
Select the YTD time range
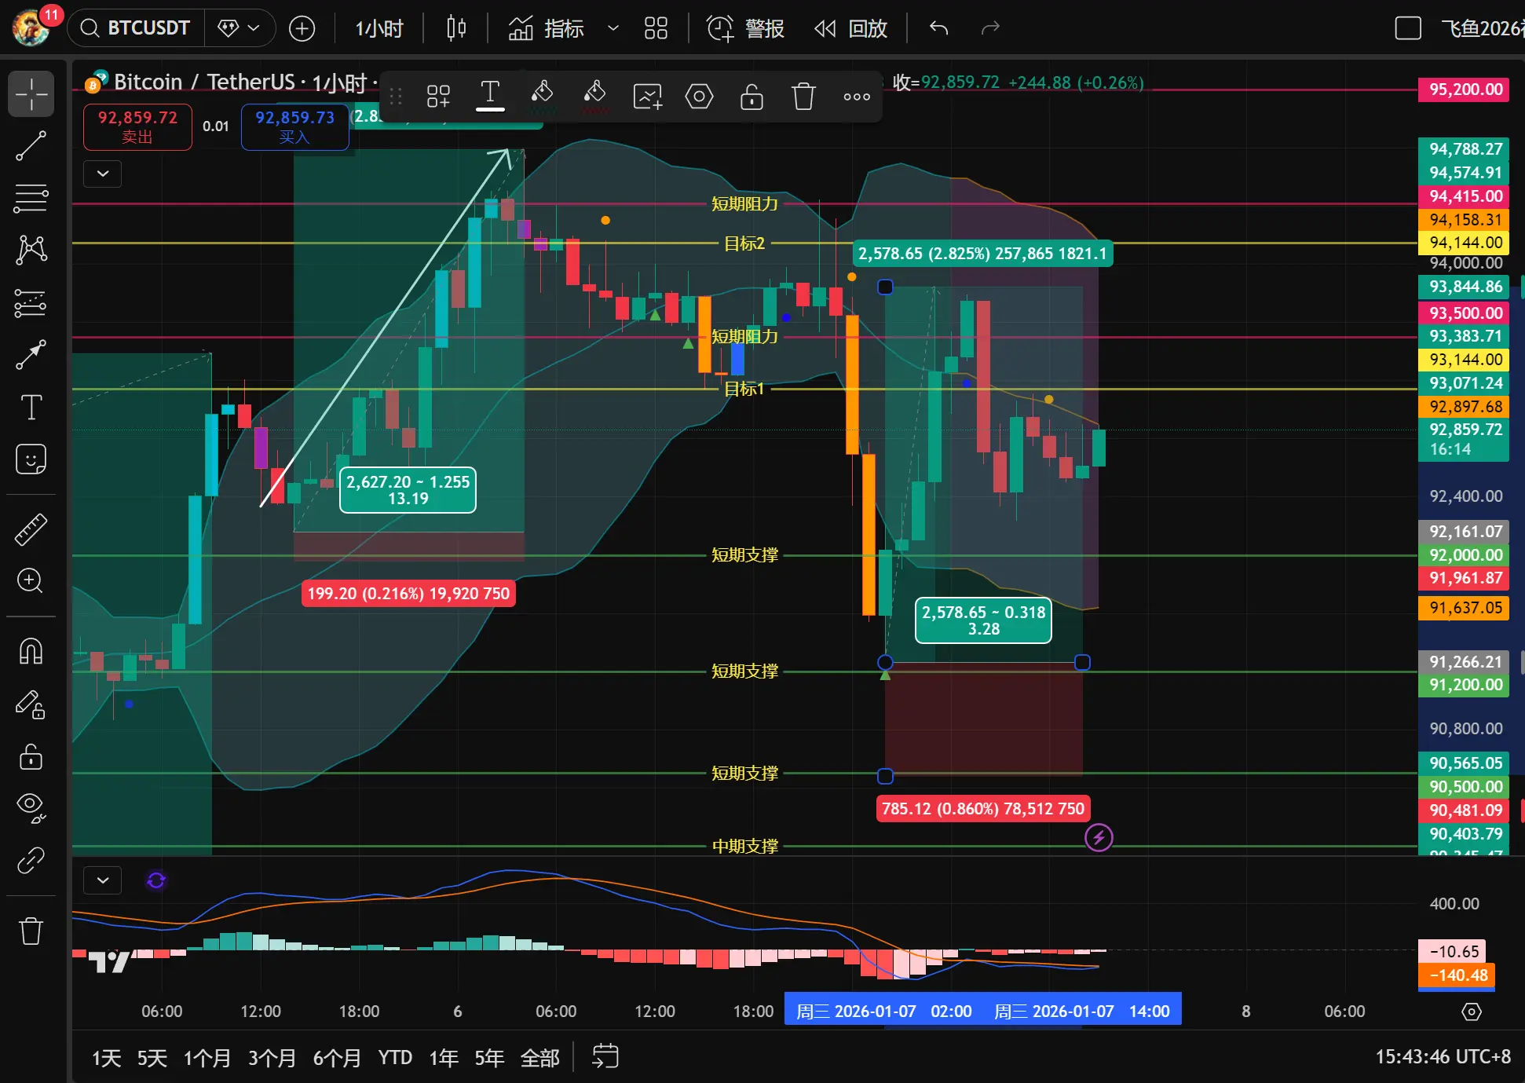tap(394, 1058)
